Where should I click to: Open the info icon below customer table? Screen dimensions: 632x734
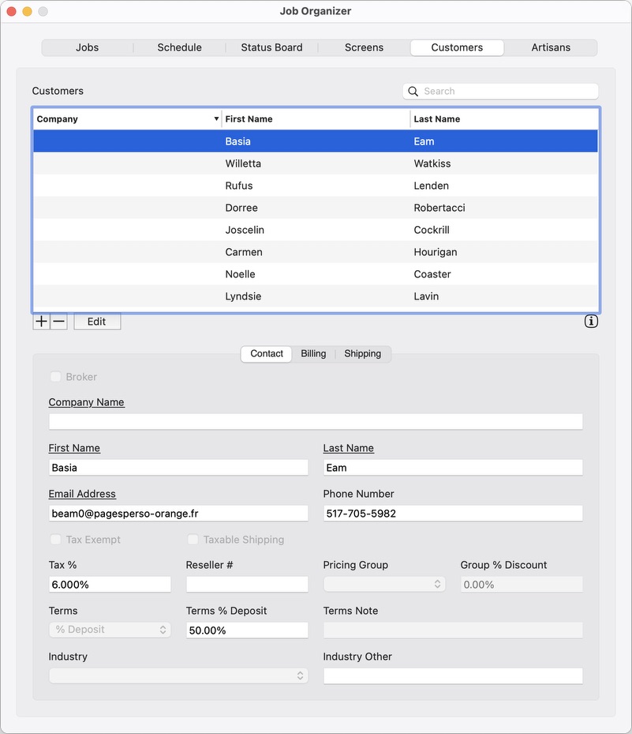[591, 322]
